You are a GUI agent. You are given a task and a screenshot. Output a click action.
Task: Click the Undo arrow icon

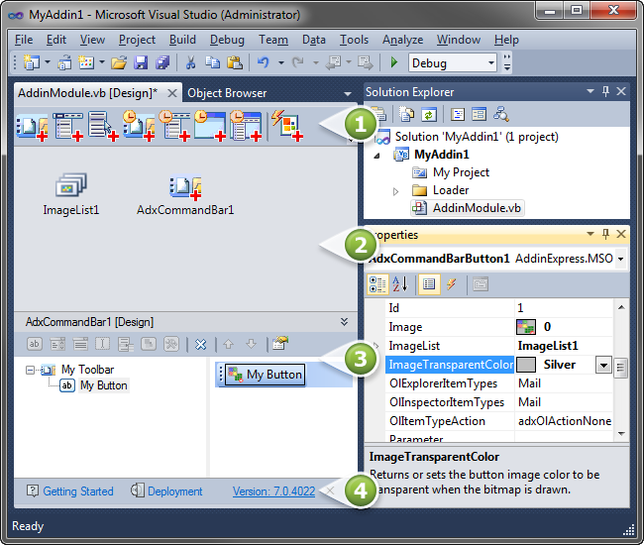[263, 62]
